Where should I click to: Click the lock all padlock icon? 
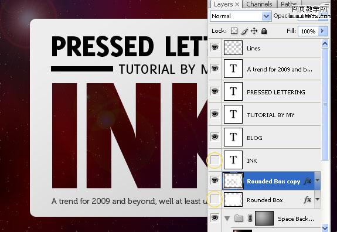tap(264, 32)
